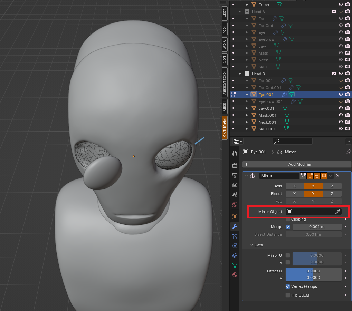The height and width of the screenshot is (311, 352).
Task: Open the Physics properties tab icon
Action: pyautogui.click(x=235, y=246)
